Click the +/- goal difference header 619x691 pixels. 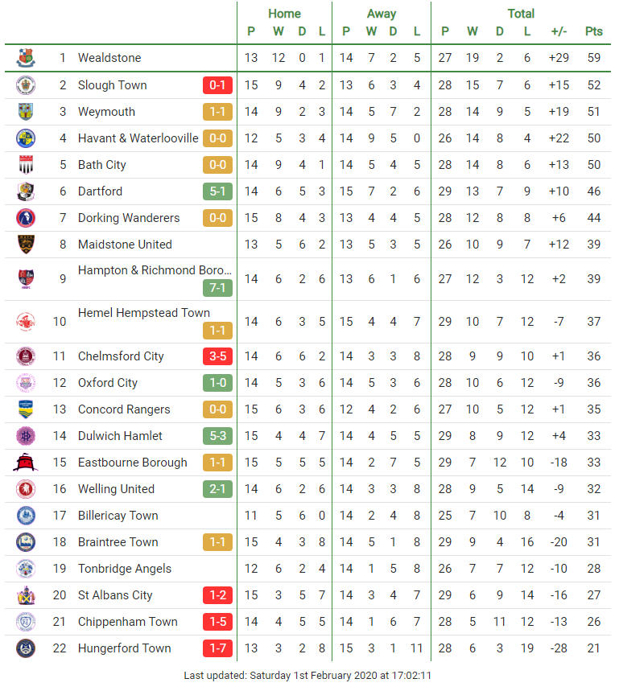pyautogui.click(x=559, y=31)
